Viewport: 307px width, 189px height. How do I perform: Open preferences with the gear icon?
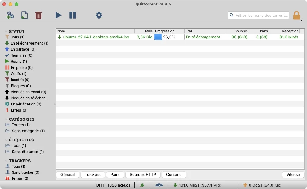99,15
